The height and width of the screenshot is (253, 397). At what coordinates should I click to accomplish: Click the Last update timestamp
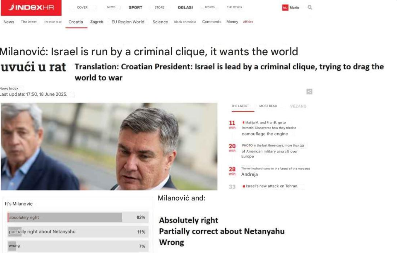coord(34,94)
